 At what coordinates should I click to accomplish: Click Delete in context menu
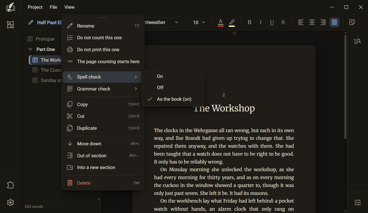pos(103,183)
